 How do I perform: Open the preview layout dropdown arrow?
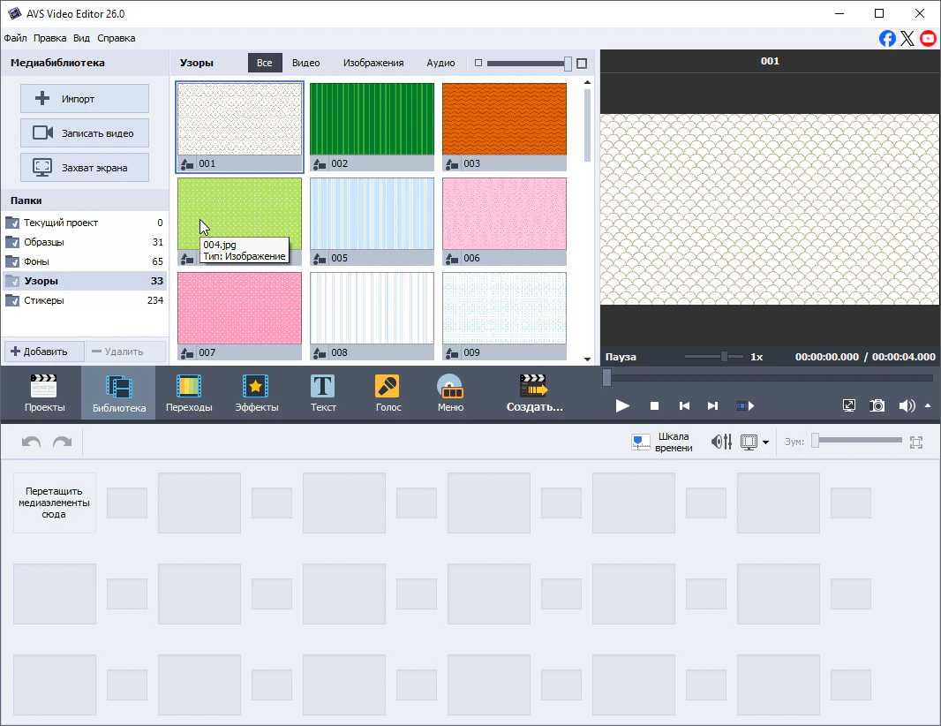[x=765, y=442]
